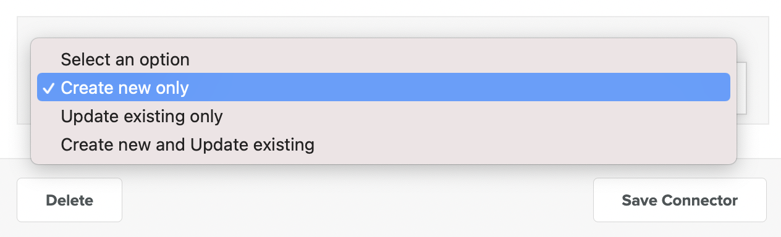Pick the 'Update existing only' option
Image resolution: width=781 pixels, height=237 pixels.
(384, 116)
